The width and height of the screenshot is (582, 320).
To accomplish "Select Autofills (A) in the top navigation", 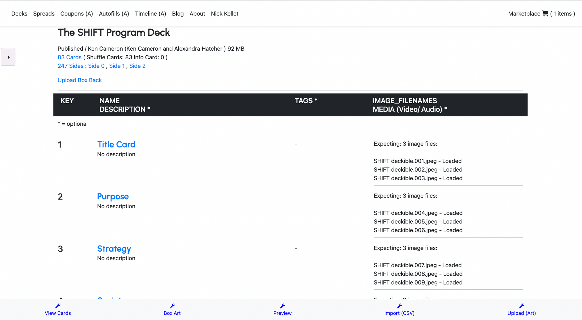I will point(114,14).
